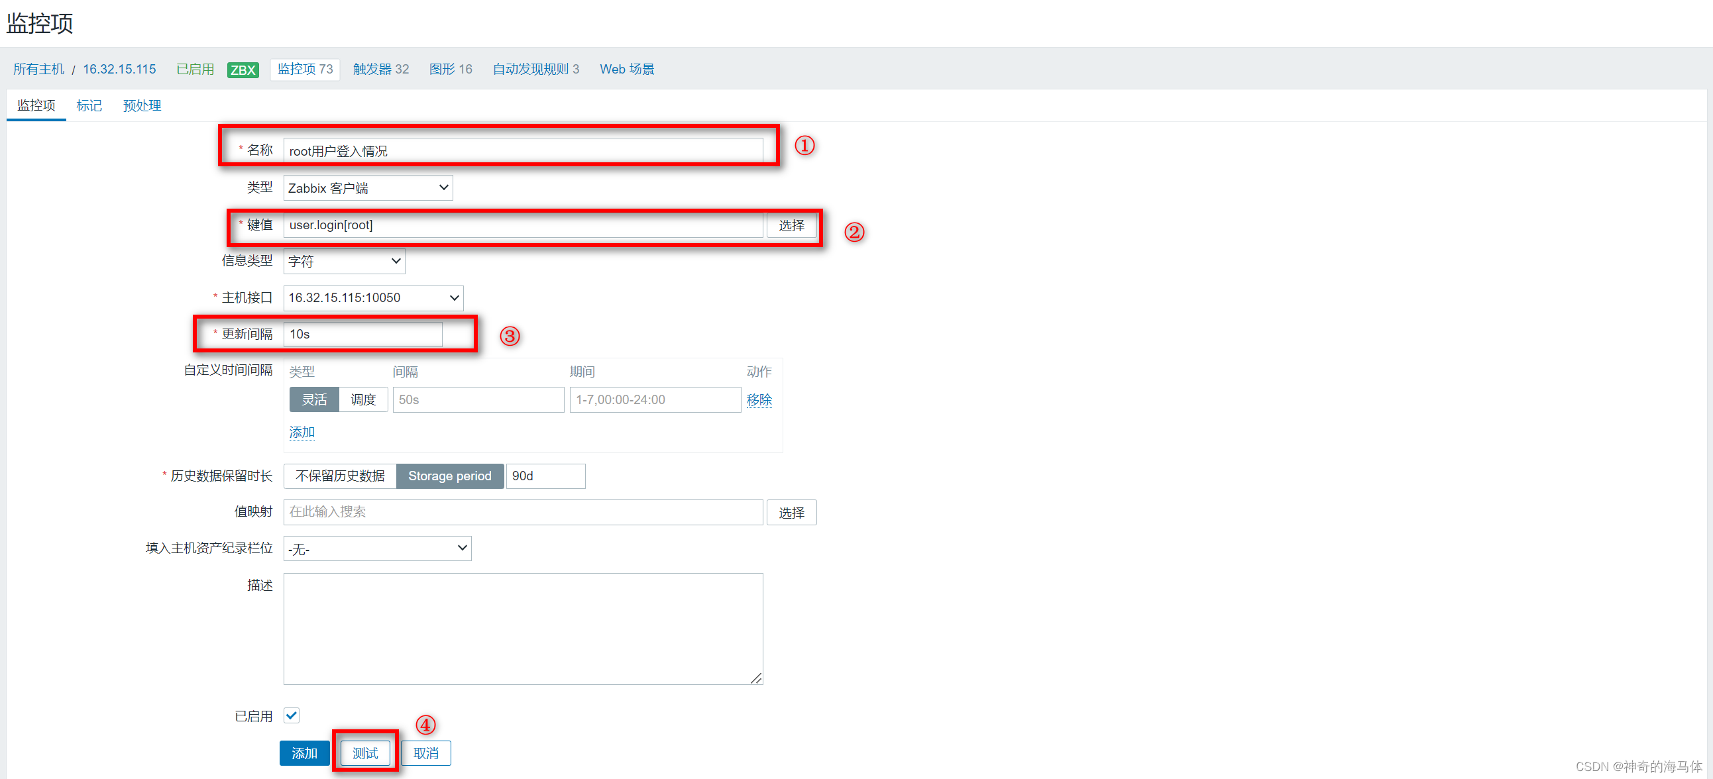
Task: Click into the 描述 text area
Action: tap(523, 628)
